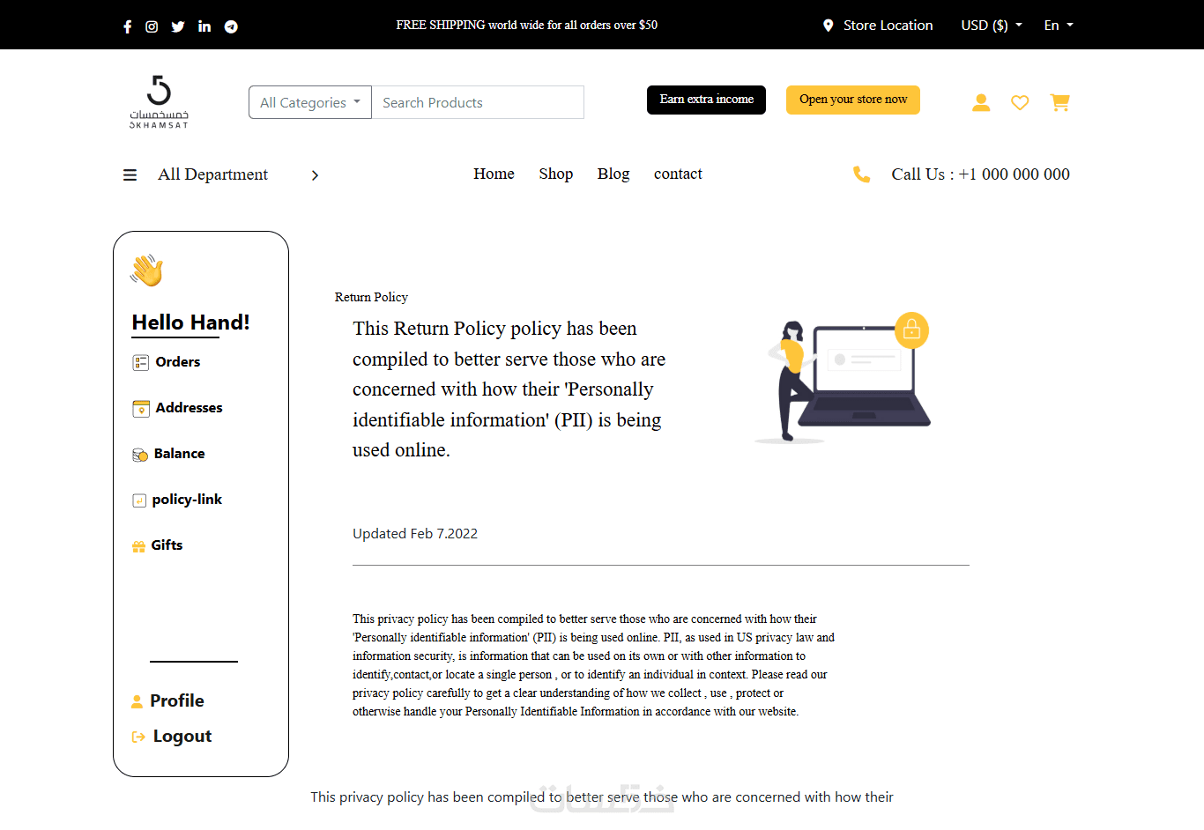This screenshot has height=830, width=1204.
Task: Click the laptop illustration image
Action: coord(843,377)
